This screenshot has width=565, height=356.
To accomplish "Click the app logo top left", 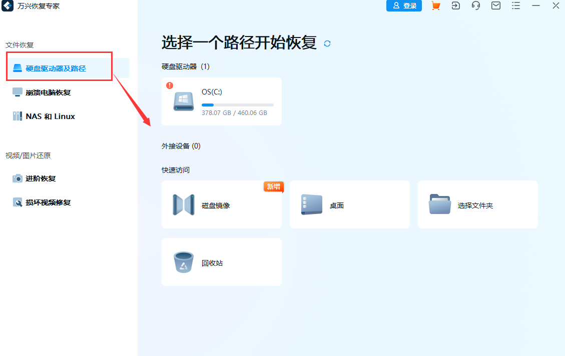I will pyautogui.click(x=7, y=6).
